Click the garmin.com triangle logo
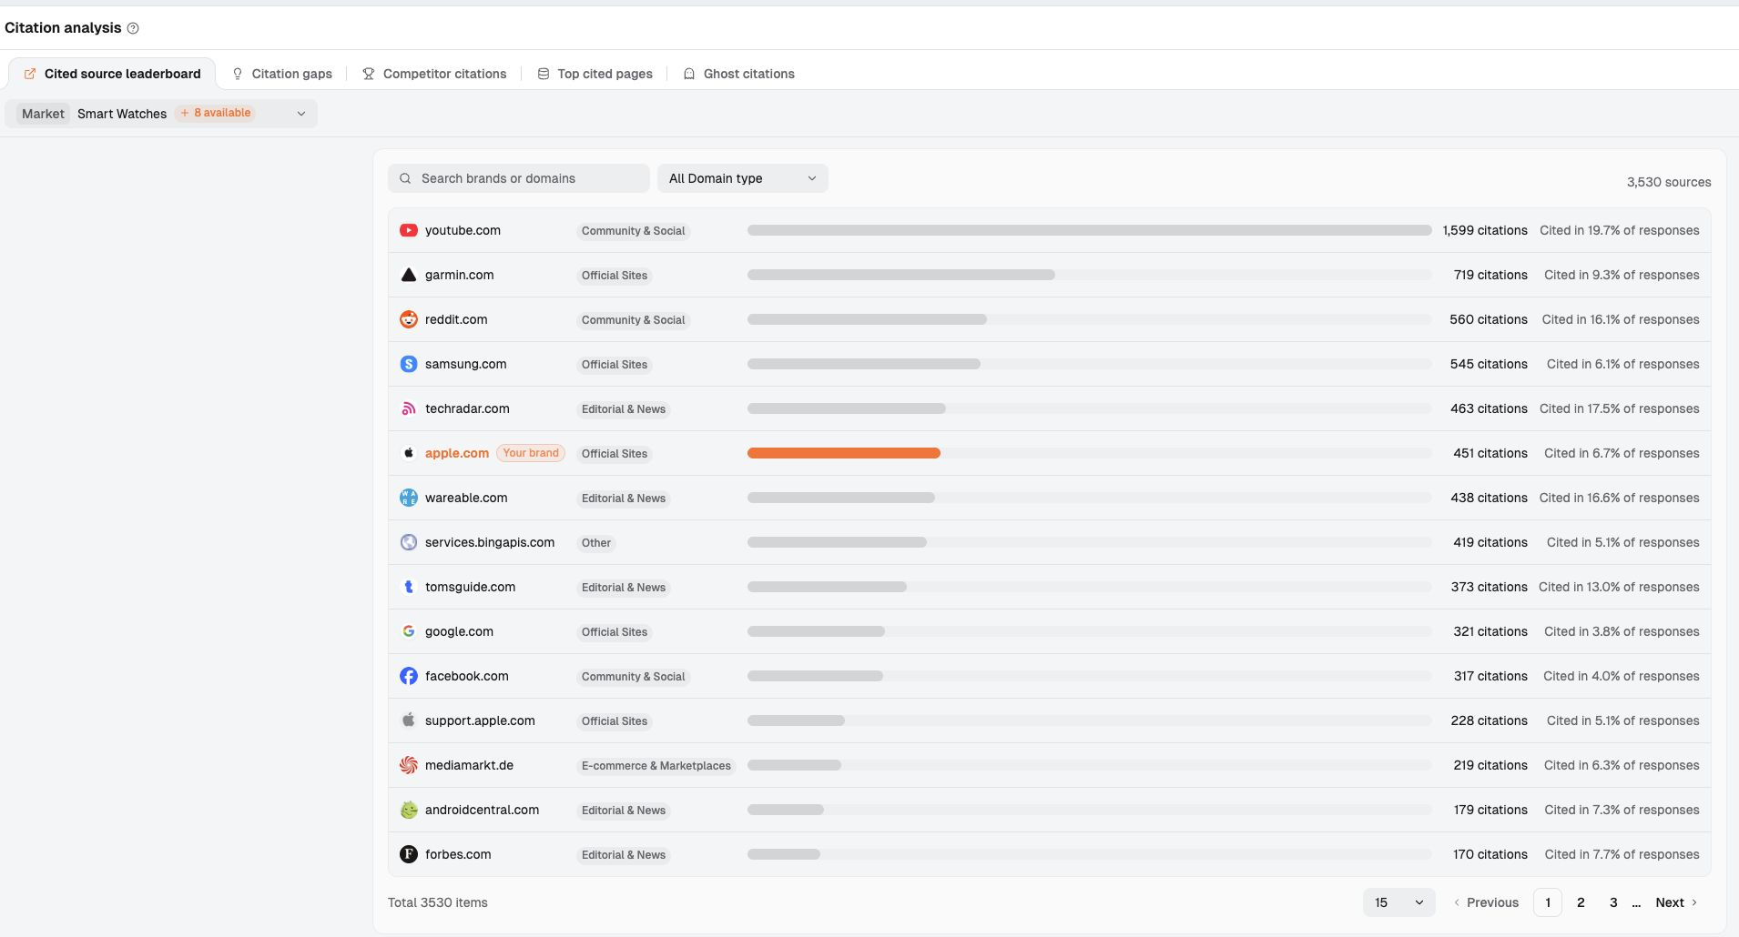This screenshot has height=937, width=1739. [x=409, y=276]
